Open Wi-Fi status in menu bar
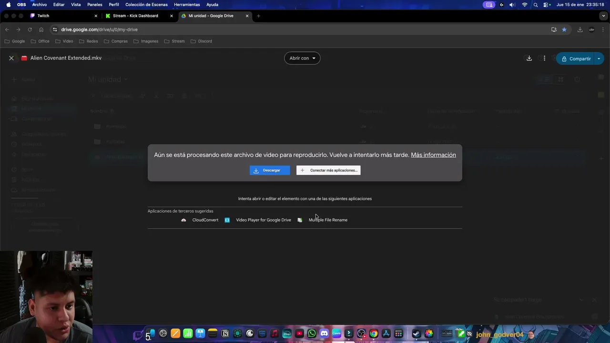 525,5
